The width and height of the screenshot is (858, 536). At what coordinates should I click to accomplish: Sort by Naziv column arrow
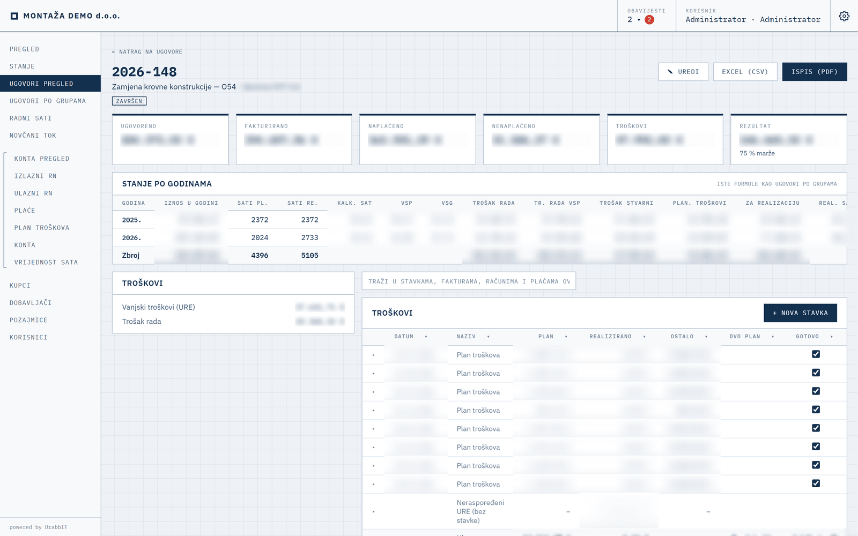489,337
